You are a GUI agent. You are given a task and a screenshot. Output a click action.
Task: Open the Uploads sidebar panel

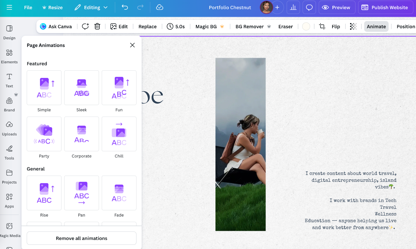point(9,128)
